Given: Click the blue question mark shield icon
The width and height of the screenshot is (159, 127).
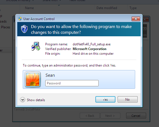Looking at the screenshot, I should [24, 29].
